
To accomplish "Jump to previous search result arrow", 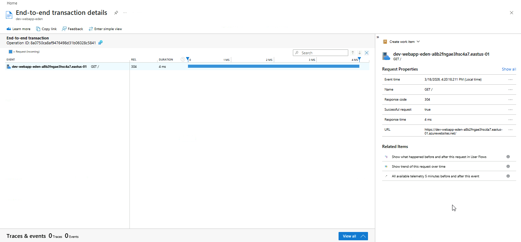I will point(353,53).
